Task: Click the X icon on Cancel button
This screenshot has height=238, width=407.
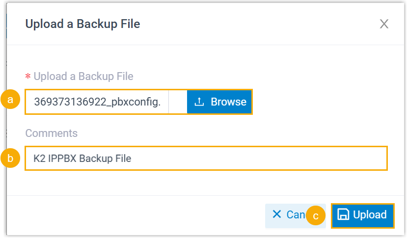Action: pos(277,214)
